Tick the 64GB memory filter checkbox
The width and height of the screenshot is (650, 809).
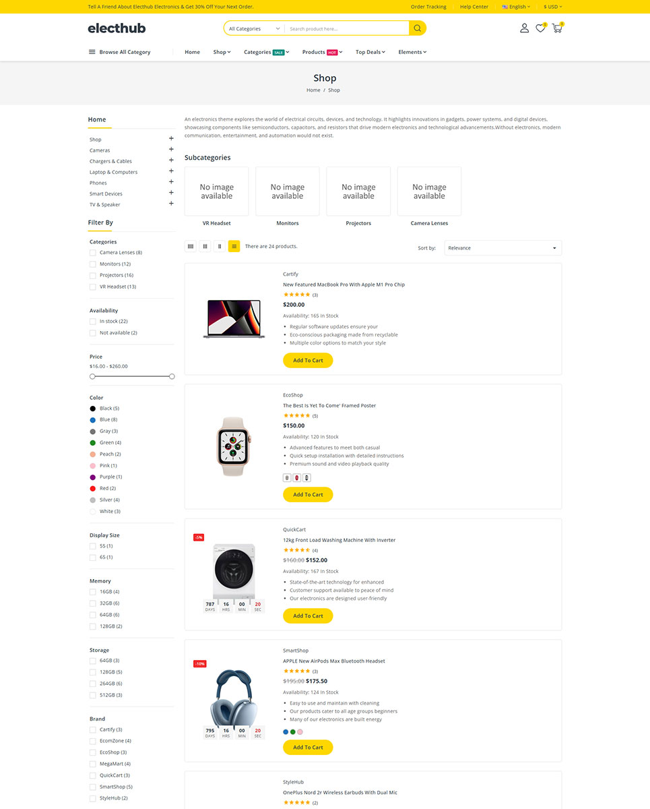(92, 615)
